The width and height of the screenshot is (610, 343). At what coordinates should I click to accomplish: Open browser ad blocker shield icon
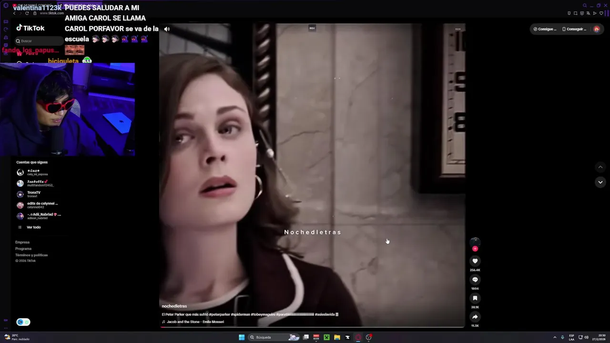pos(582,13)
